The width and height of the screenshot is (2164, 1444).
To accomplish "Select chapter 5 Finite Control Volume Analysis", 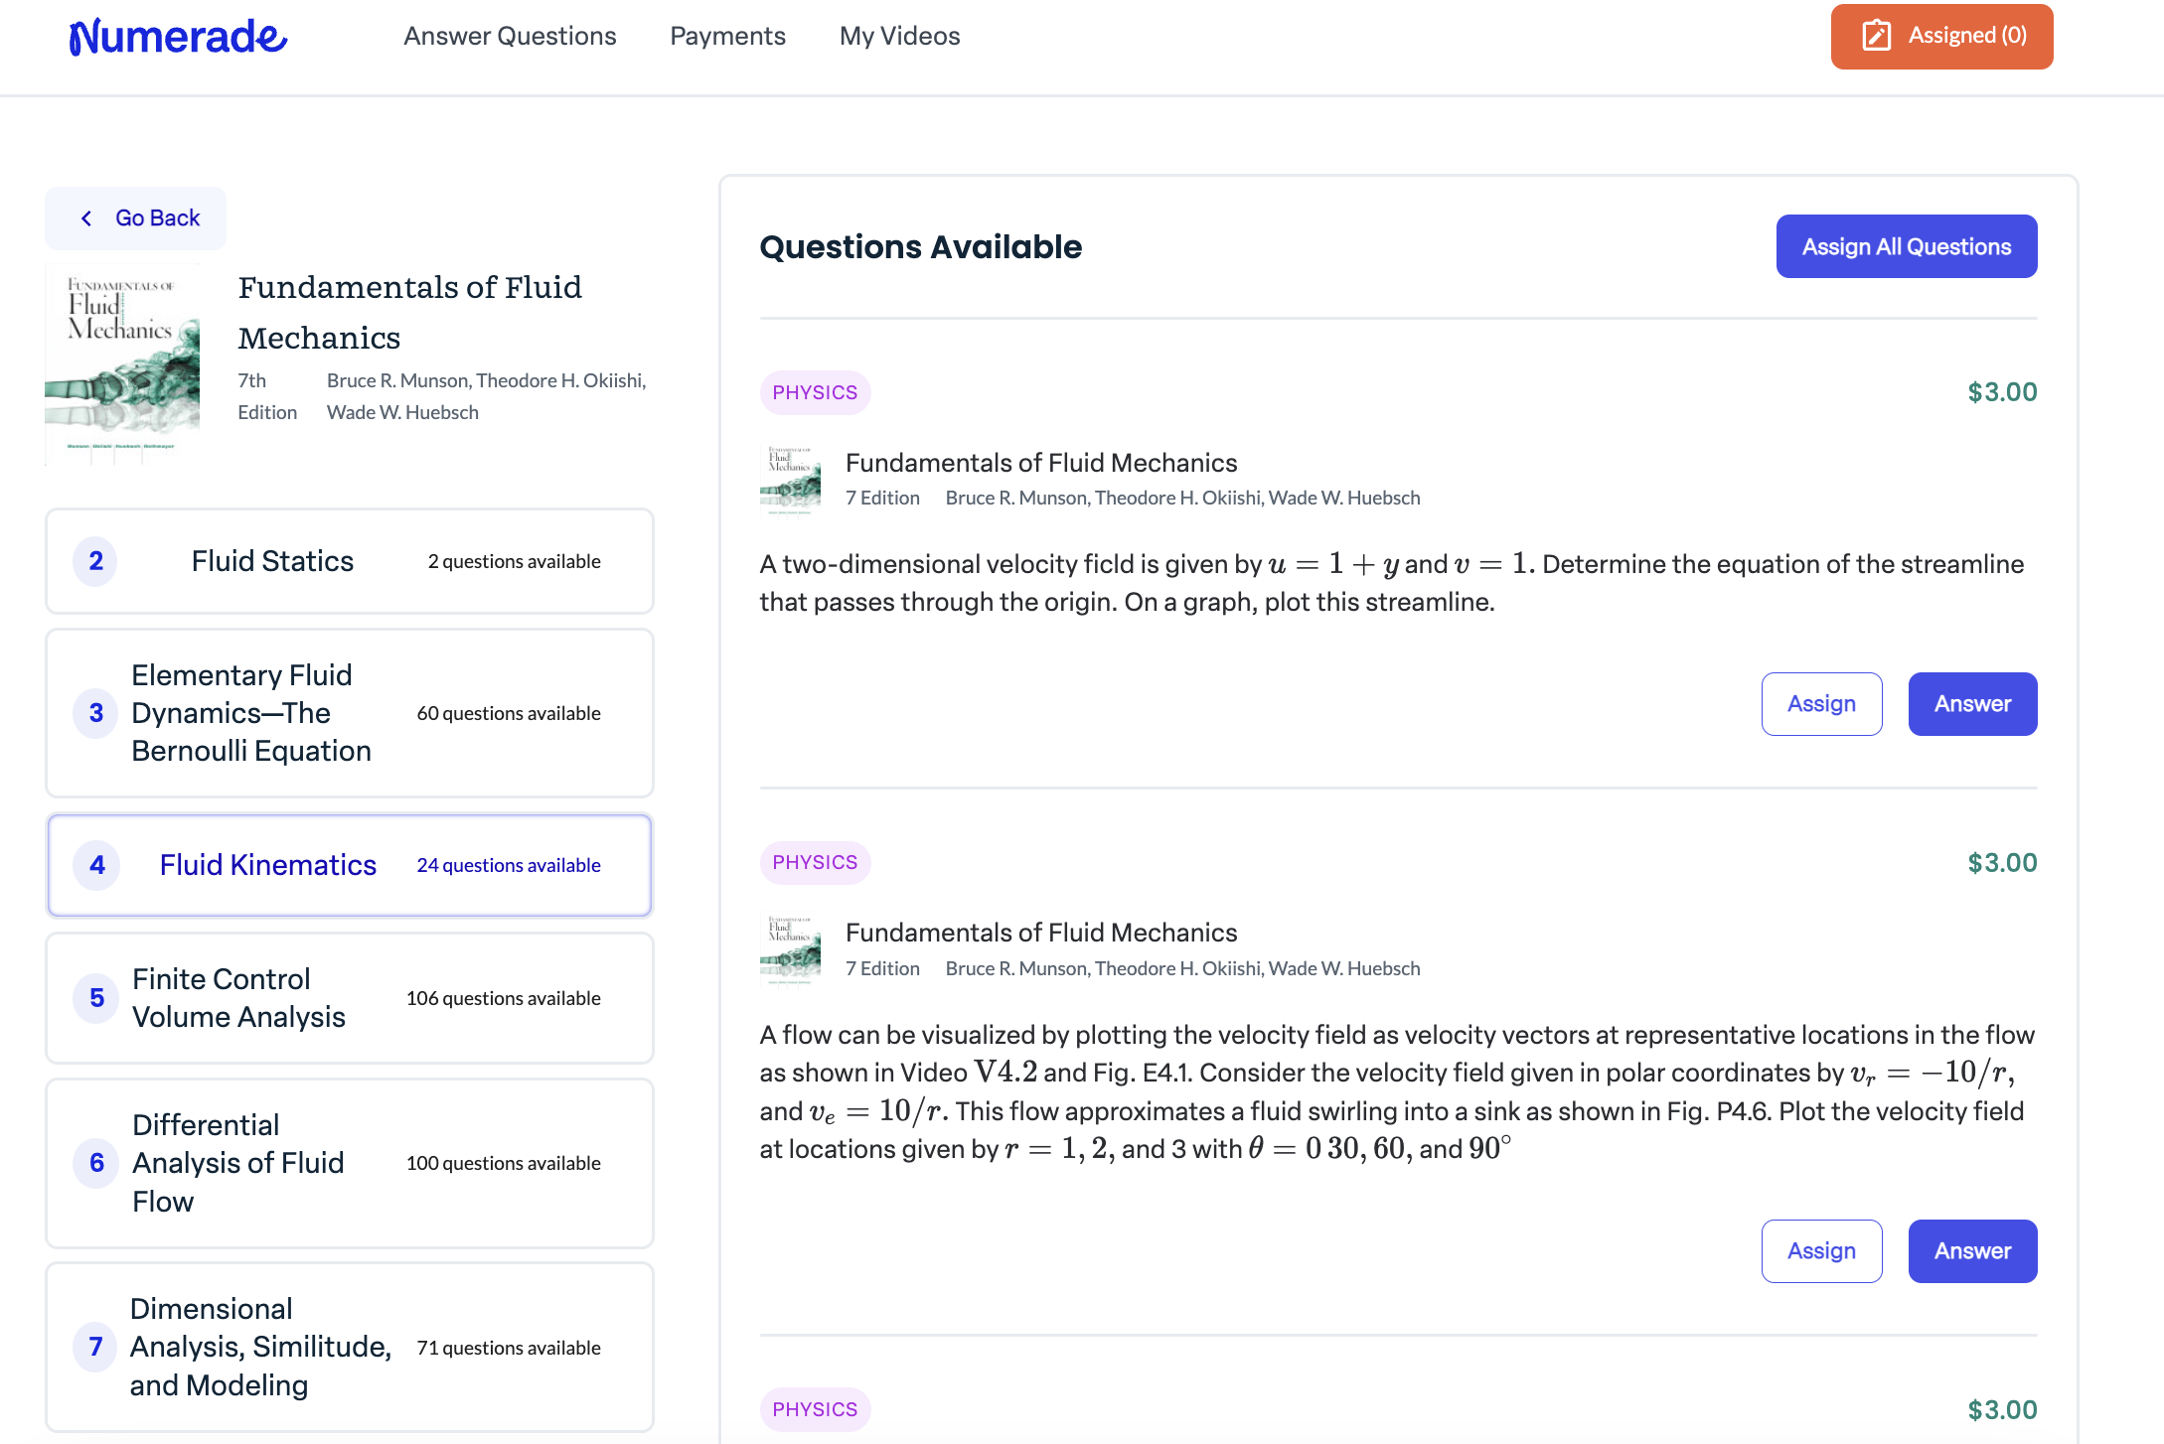I will pyautogui.click(x=350, y=998).
